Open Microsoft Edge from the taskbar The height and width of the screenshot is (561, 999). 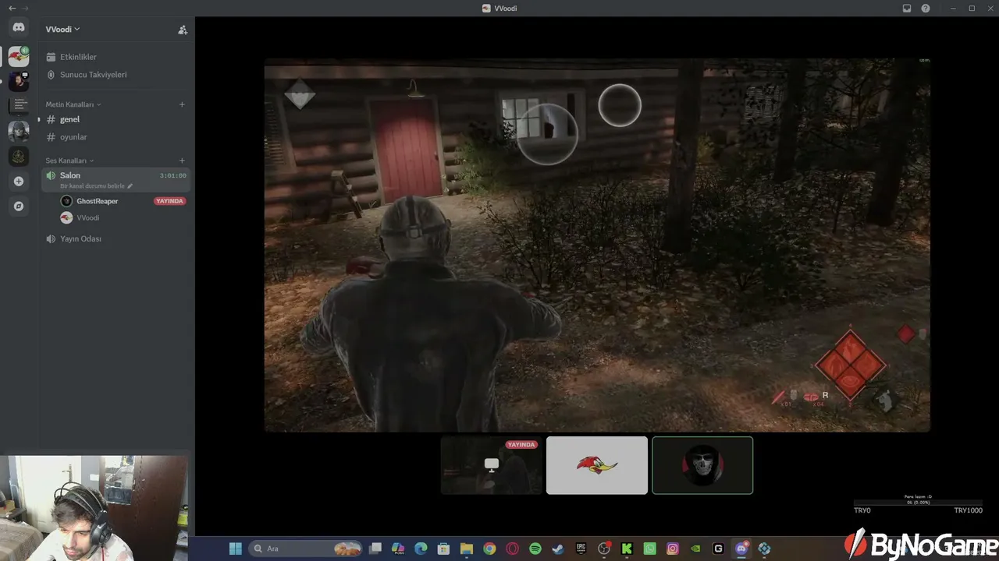coord(421,549)
